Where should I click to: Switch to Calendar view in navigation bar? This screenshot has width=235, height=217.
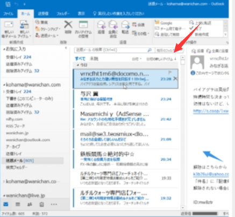pos(18,204)
